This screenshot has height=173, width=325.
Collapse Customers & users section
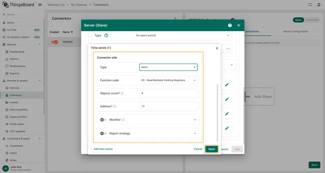point(39,139)
